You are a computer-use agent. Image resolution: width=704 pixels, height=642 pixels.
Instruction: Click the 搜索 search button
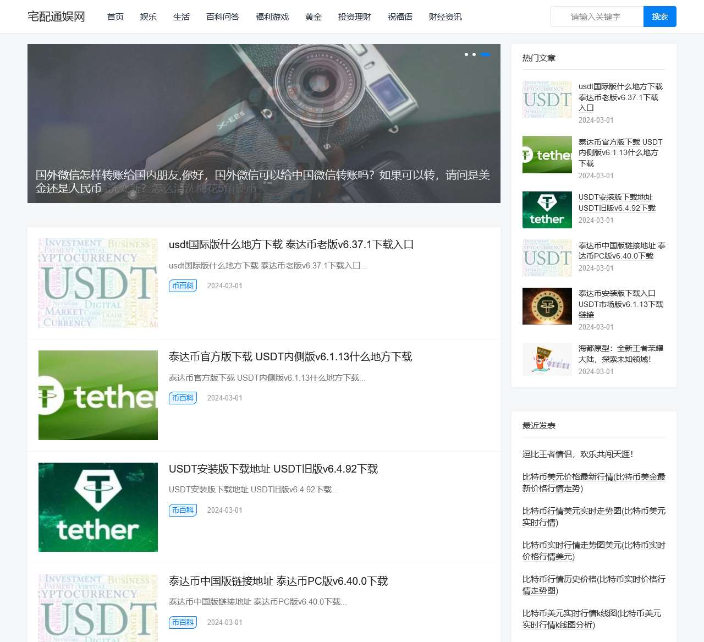[659, 17]
